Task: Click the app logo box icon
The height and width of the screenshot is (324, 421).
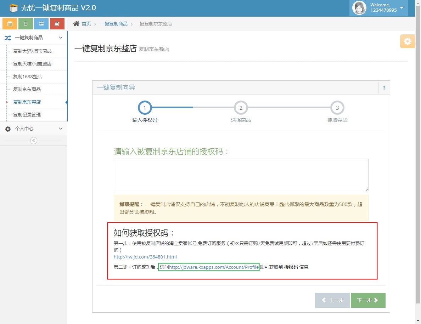Action: tap(13, 8)
